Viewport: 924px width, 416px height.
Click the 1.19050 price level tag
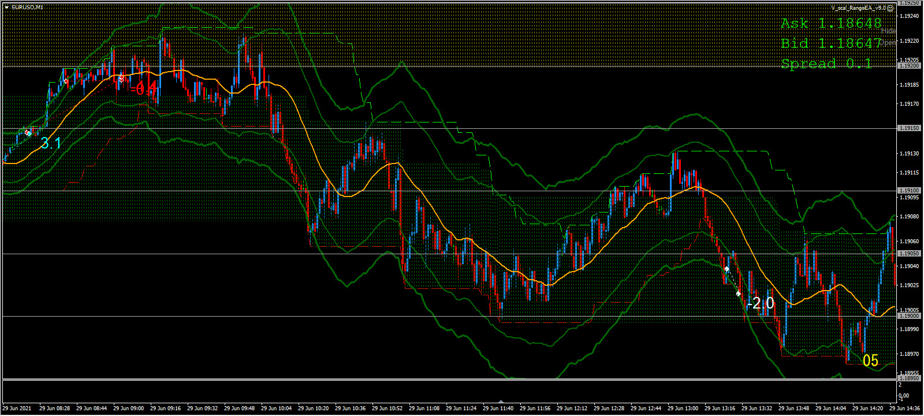click(909, 254)
